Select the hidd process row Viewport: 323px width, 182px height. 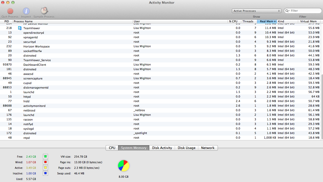(160, 101)
